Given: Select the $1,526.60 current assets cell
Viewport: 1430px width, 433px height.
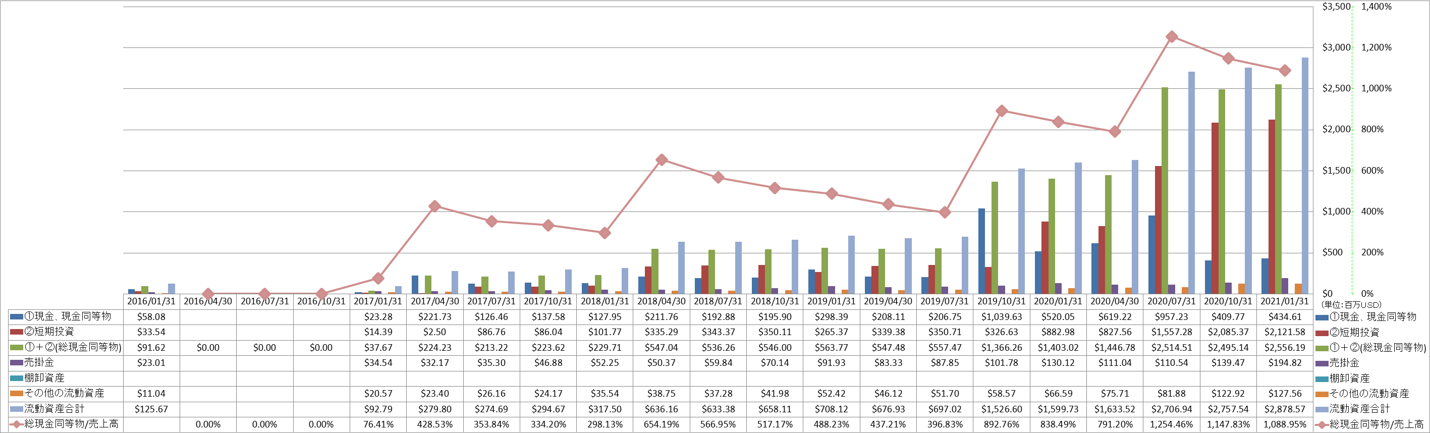Looking at the screenshot, I should click(x=1002, y=409).
